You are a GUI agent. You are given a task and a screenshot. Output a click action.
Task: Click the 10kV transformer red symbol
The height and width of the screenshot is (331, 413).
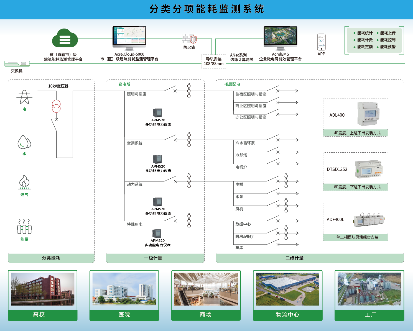pos(56,106)
